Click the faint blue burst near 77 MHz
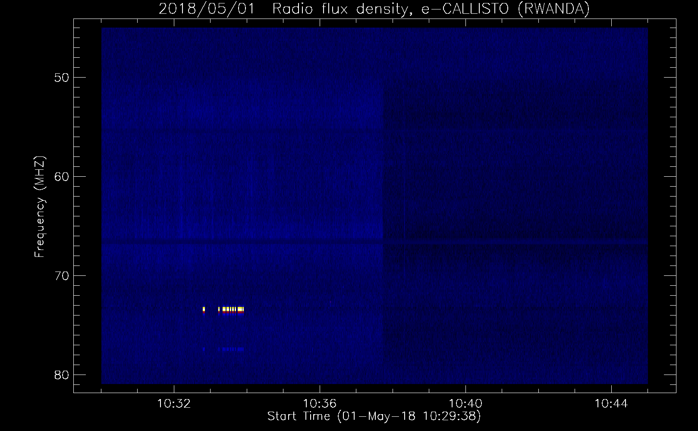 click(x=223, y=349)
